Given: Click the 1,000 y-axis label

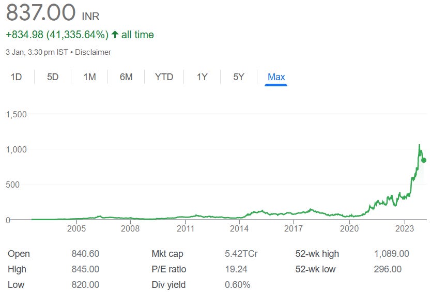Looking at the screenshot, I should (x=16, y=149).
